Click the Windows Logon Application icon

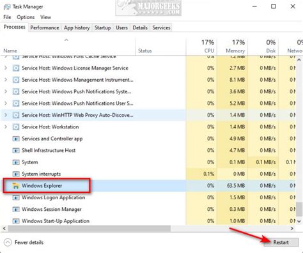pos(15,197)
